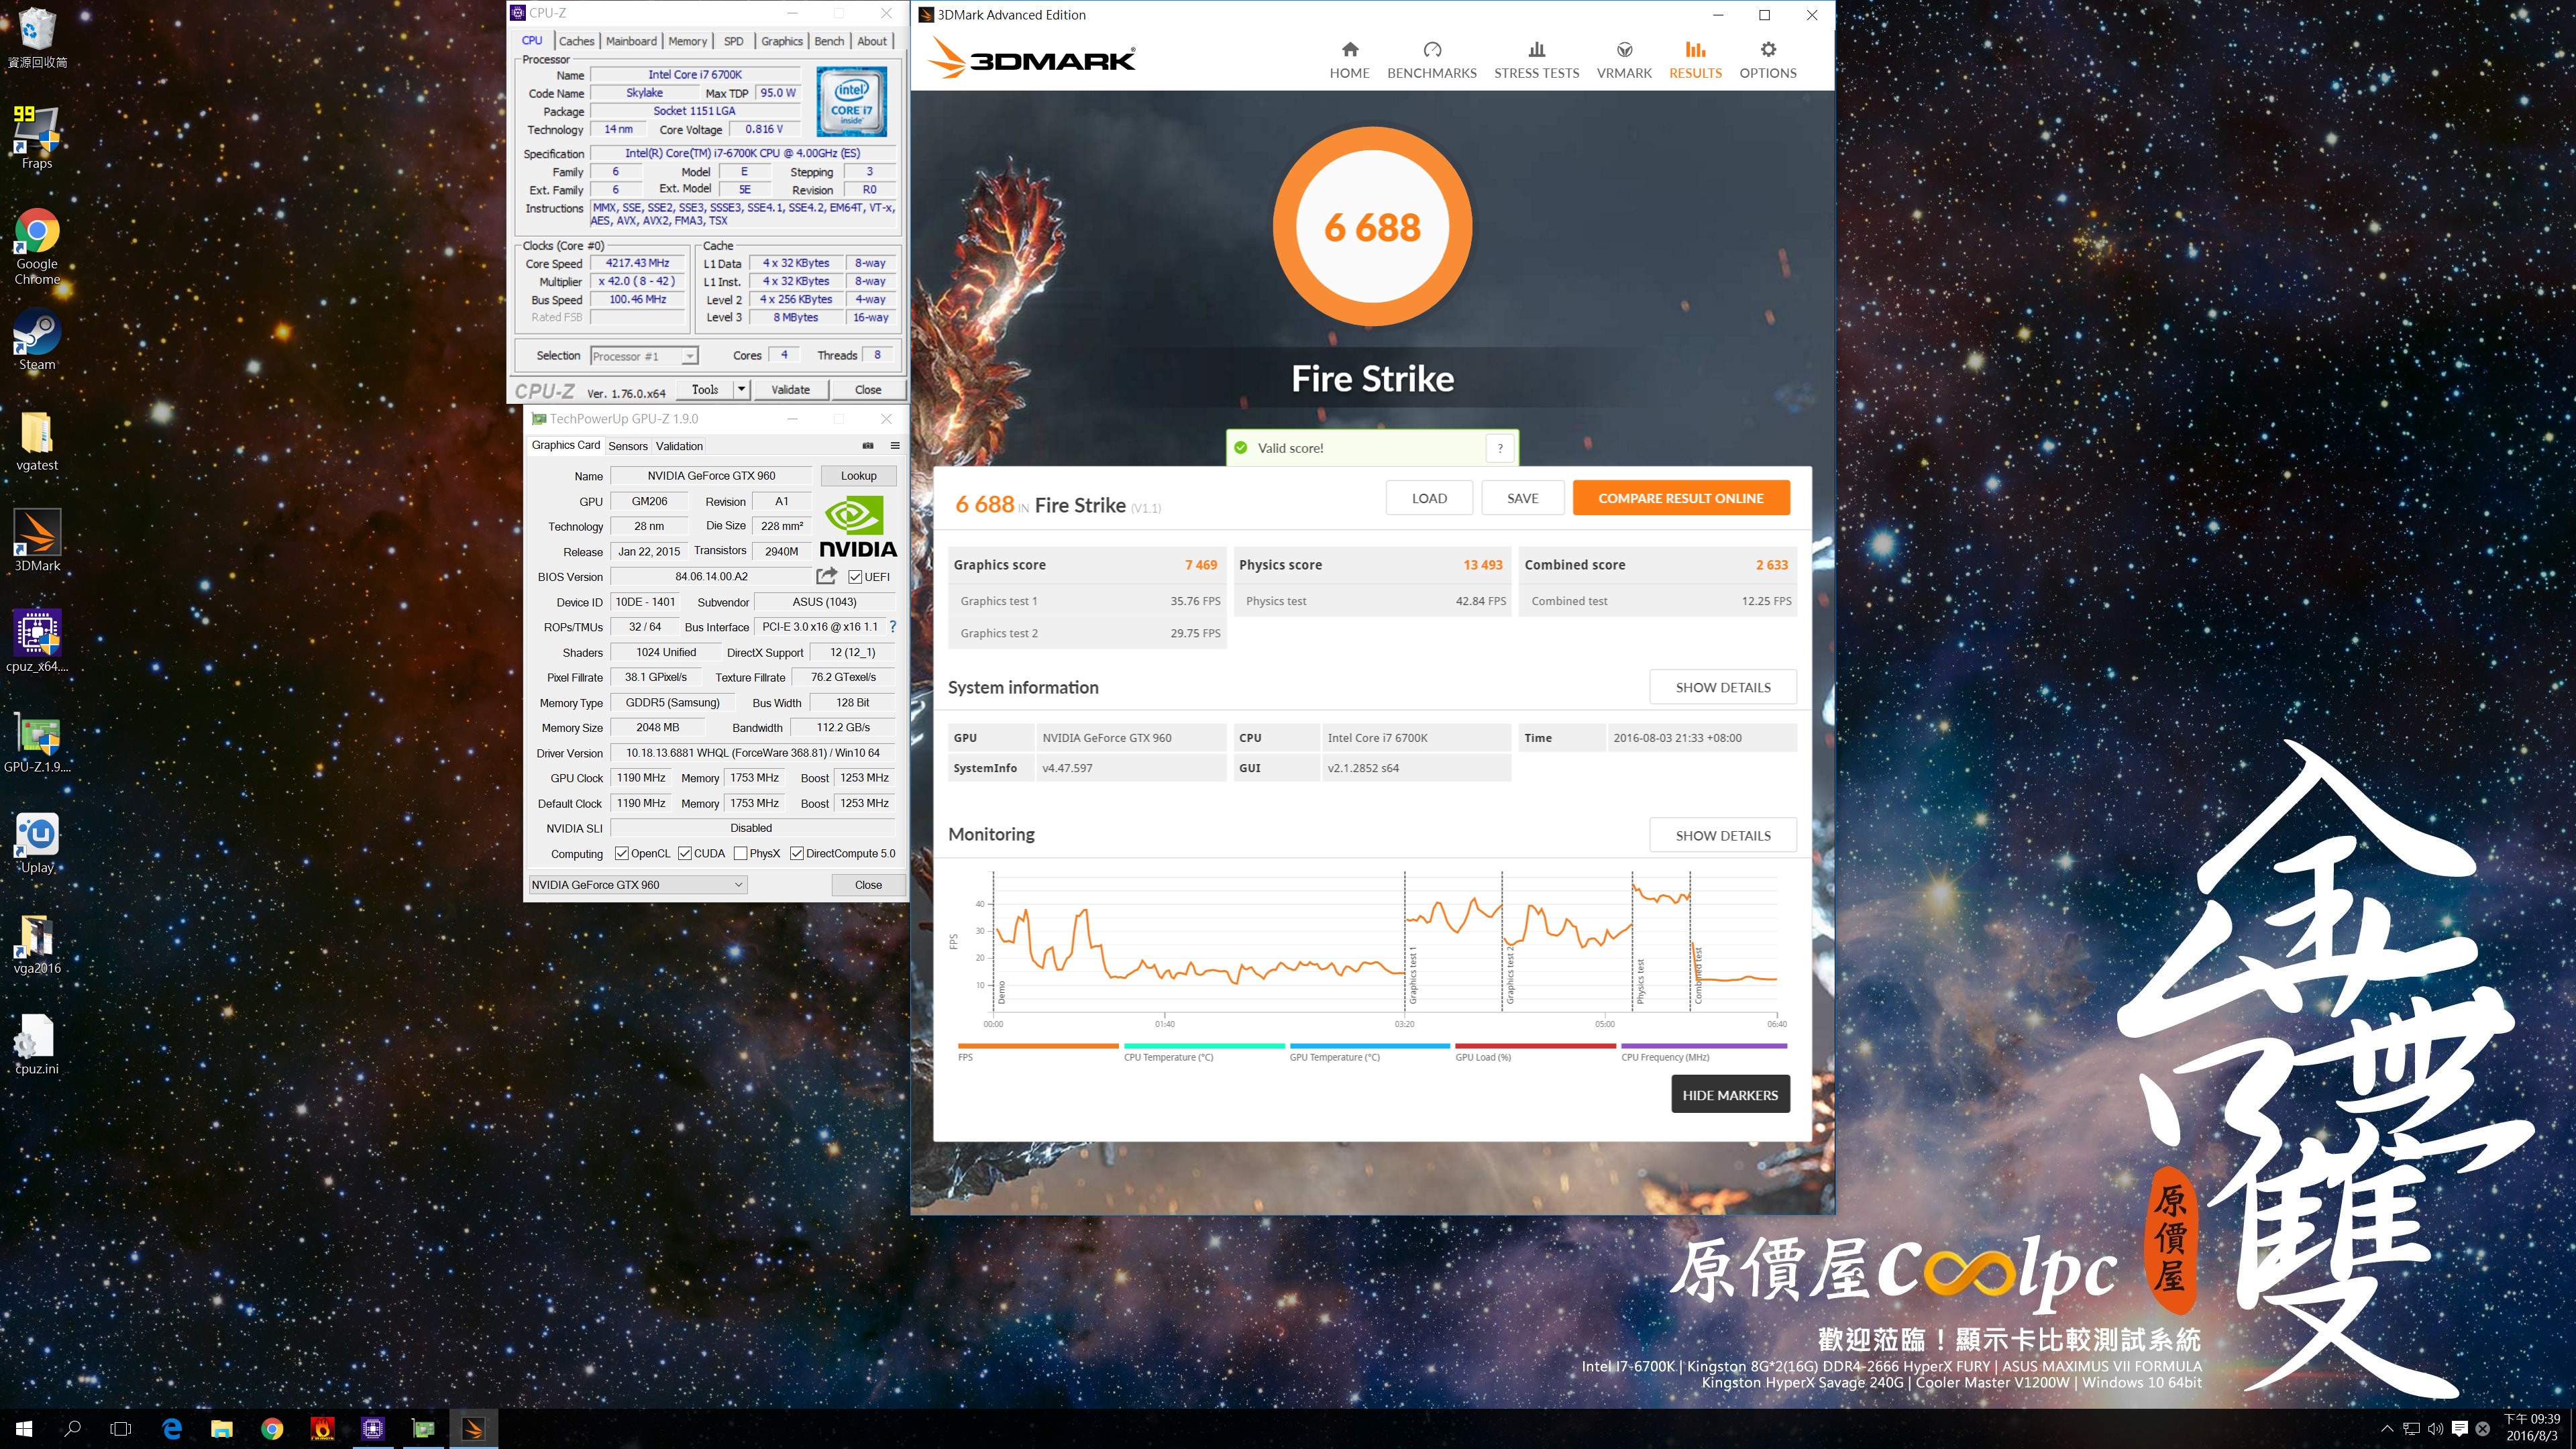This screenshot has height=1449, width=2576.
Task: Open cpuz_x64 desktop icon
Action: tap(37, 641)
